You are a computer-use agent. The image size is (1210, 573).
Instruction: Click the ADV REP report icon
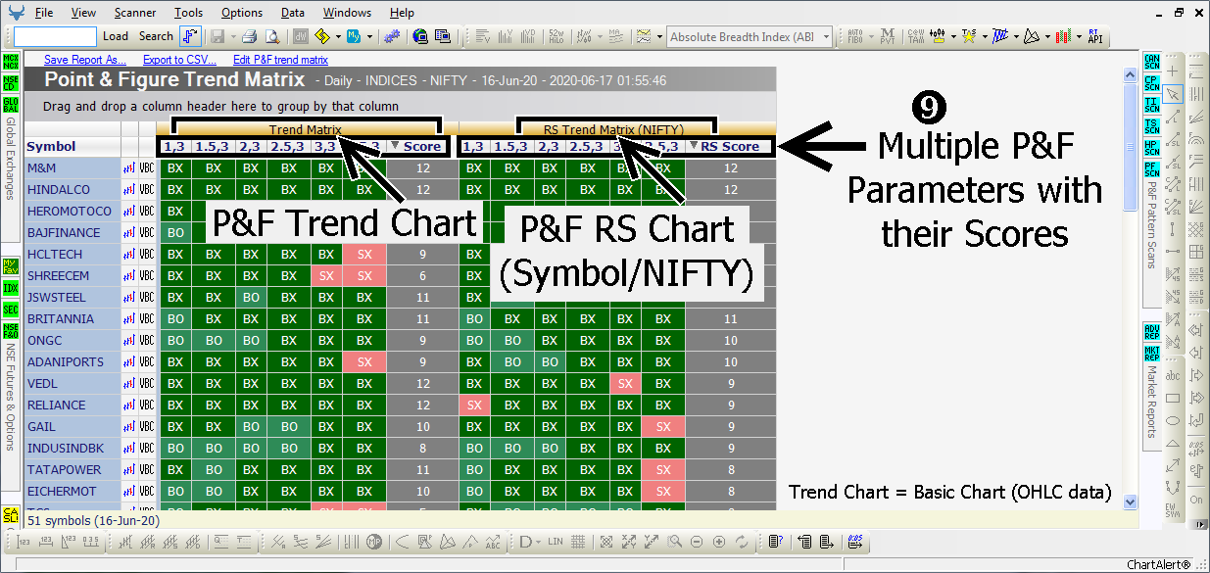(x=1151, y=332)
